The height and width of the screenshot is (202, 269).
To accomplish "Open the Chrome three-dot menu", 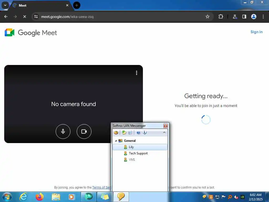I will 263,17.
